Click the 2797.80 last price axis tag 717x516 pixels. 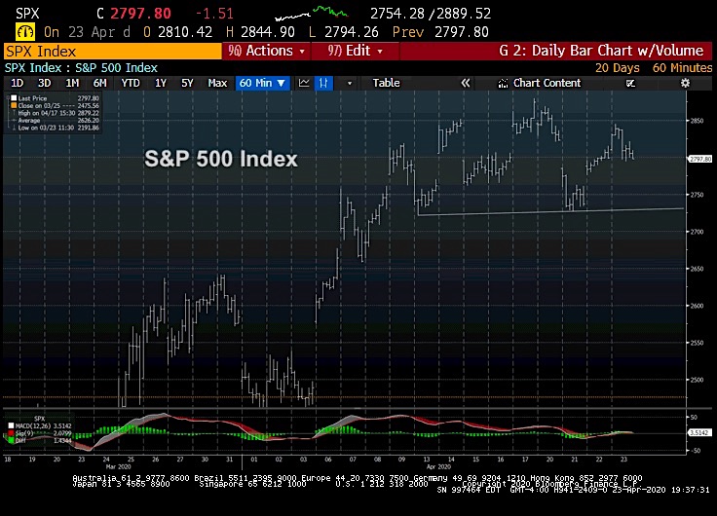(700, 159)
